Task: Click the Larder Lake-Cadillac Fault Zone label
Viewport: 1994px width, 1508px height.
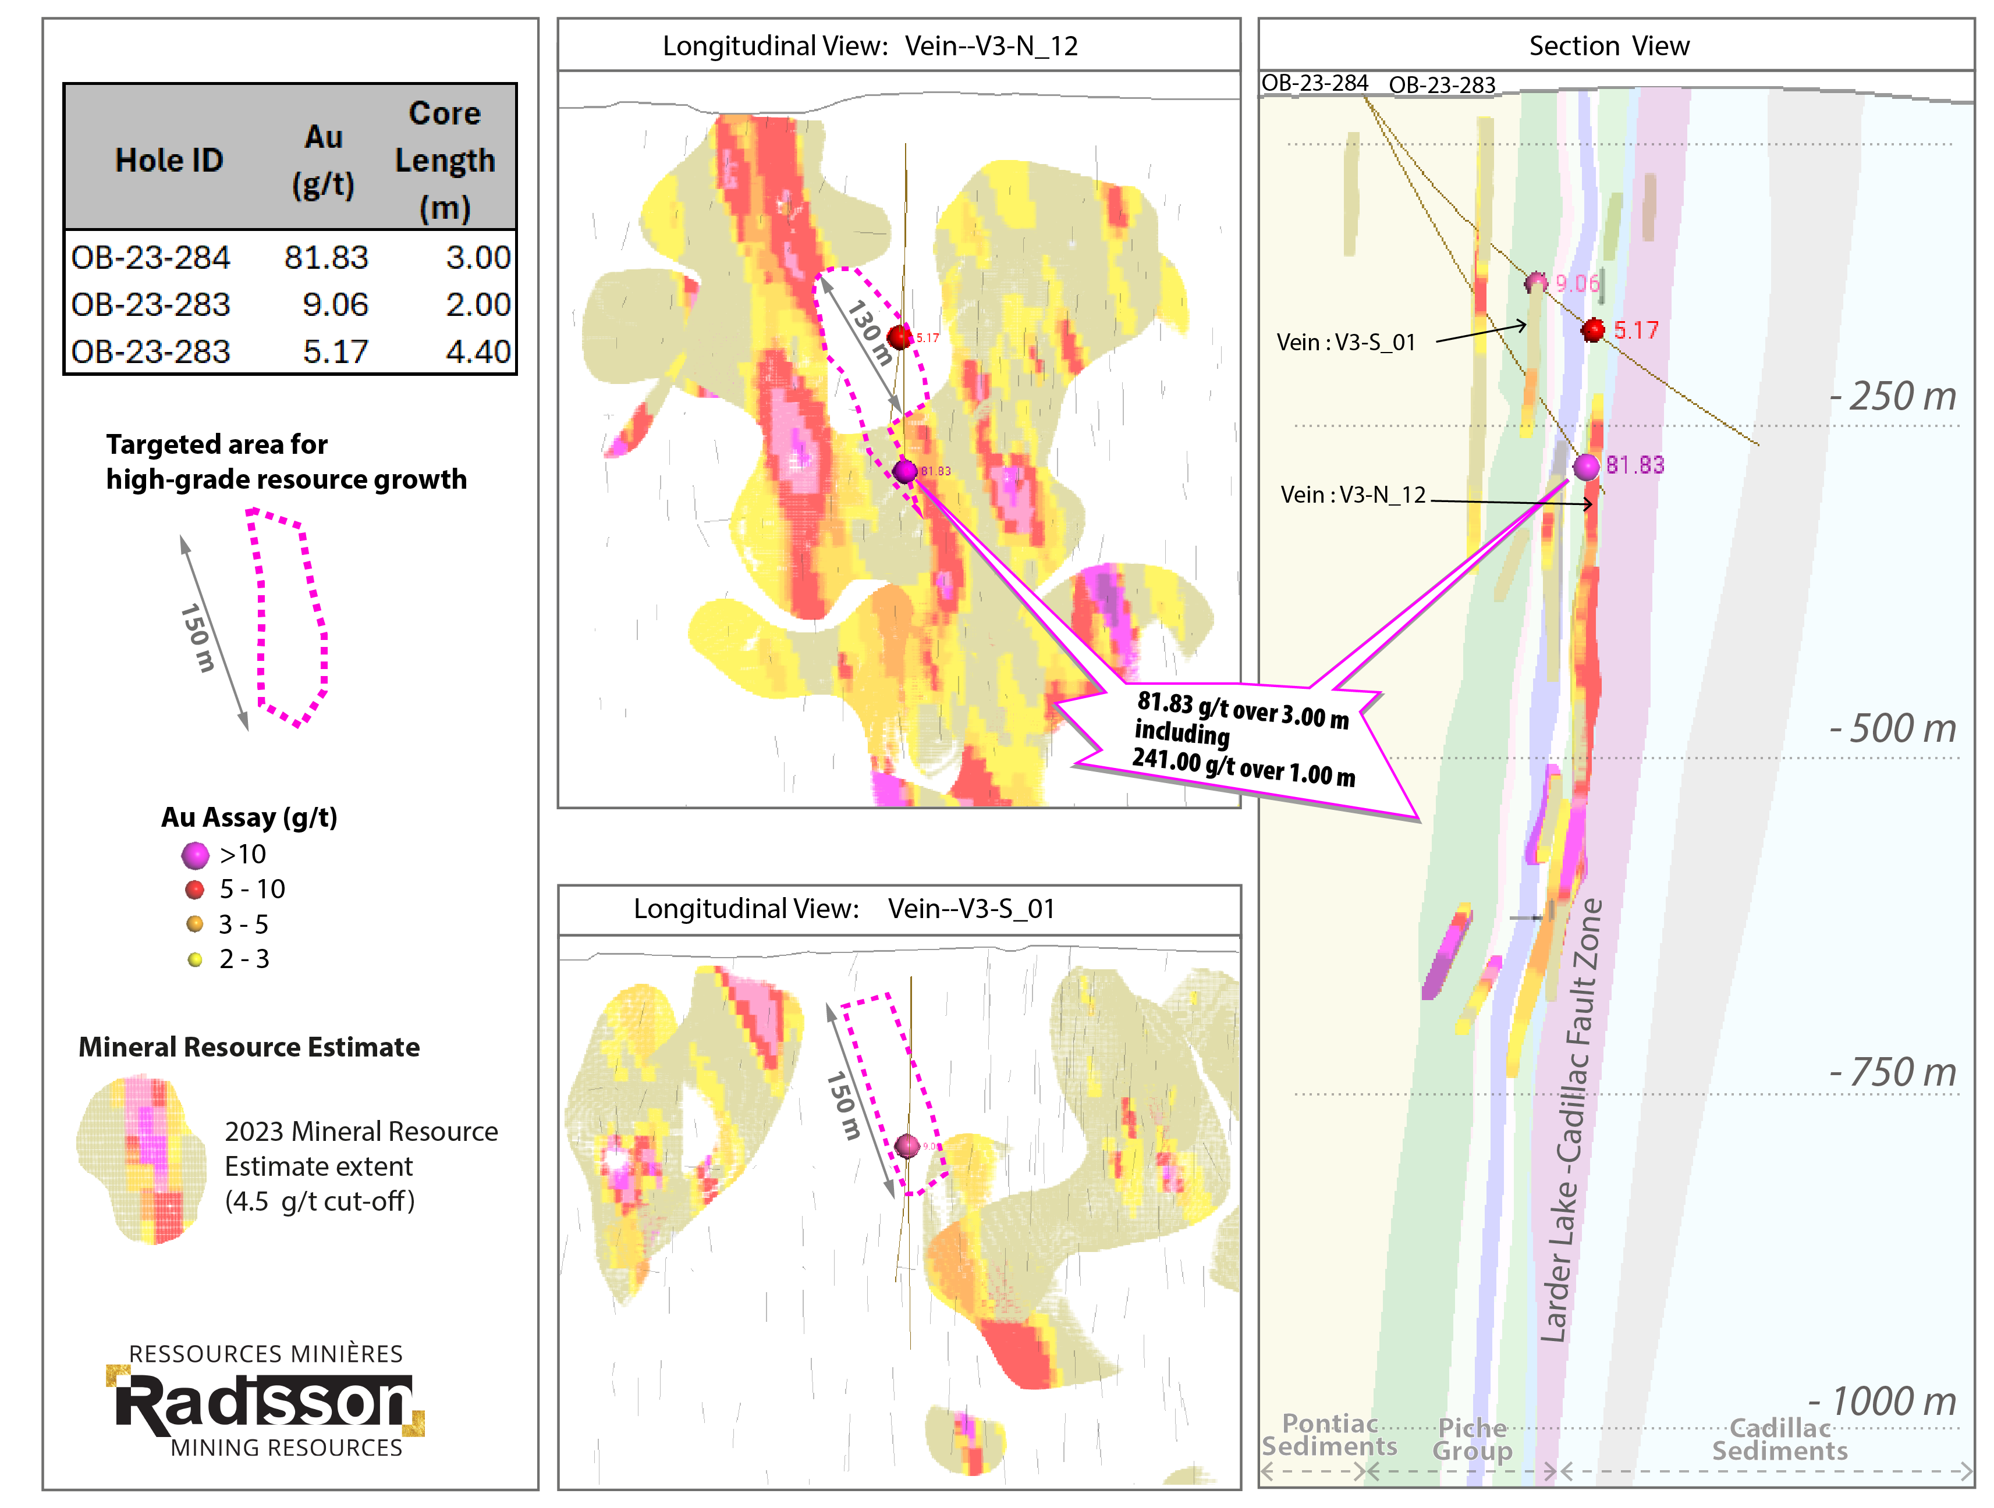Action: (x=1571, y=1122)
